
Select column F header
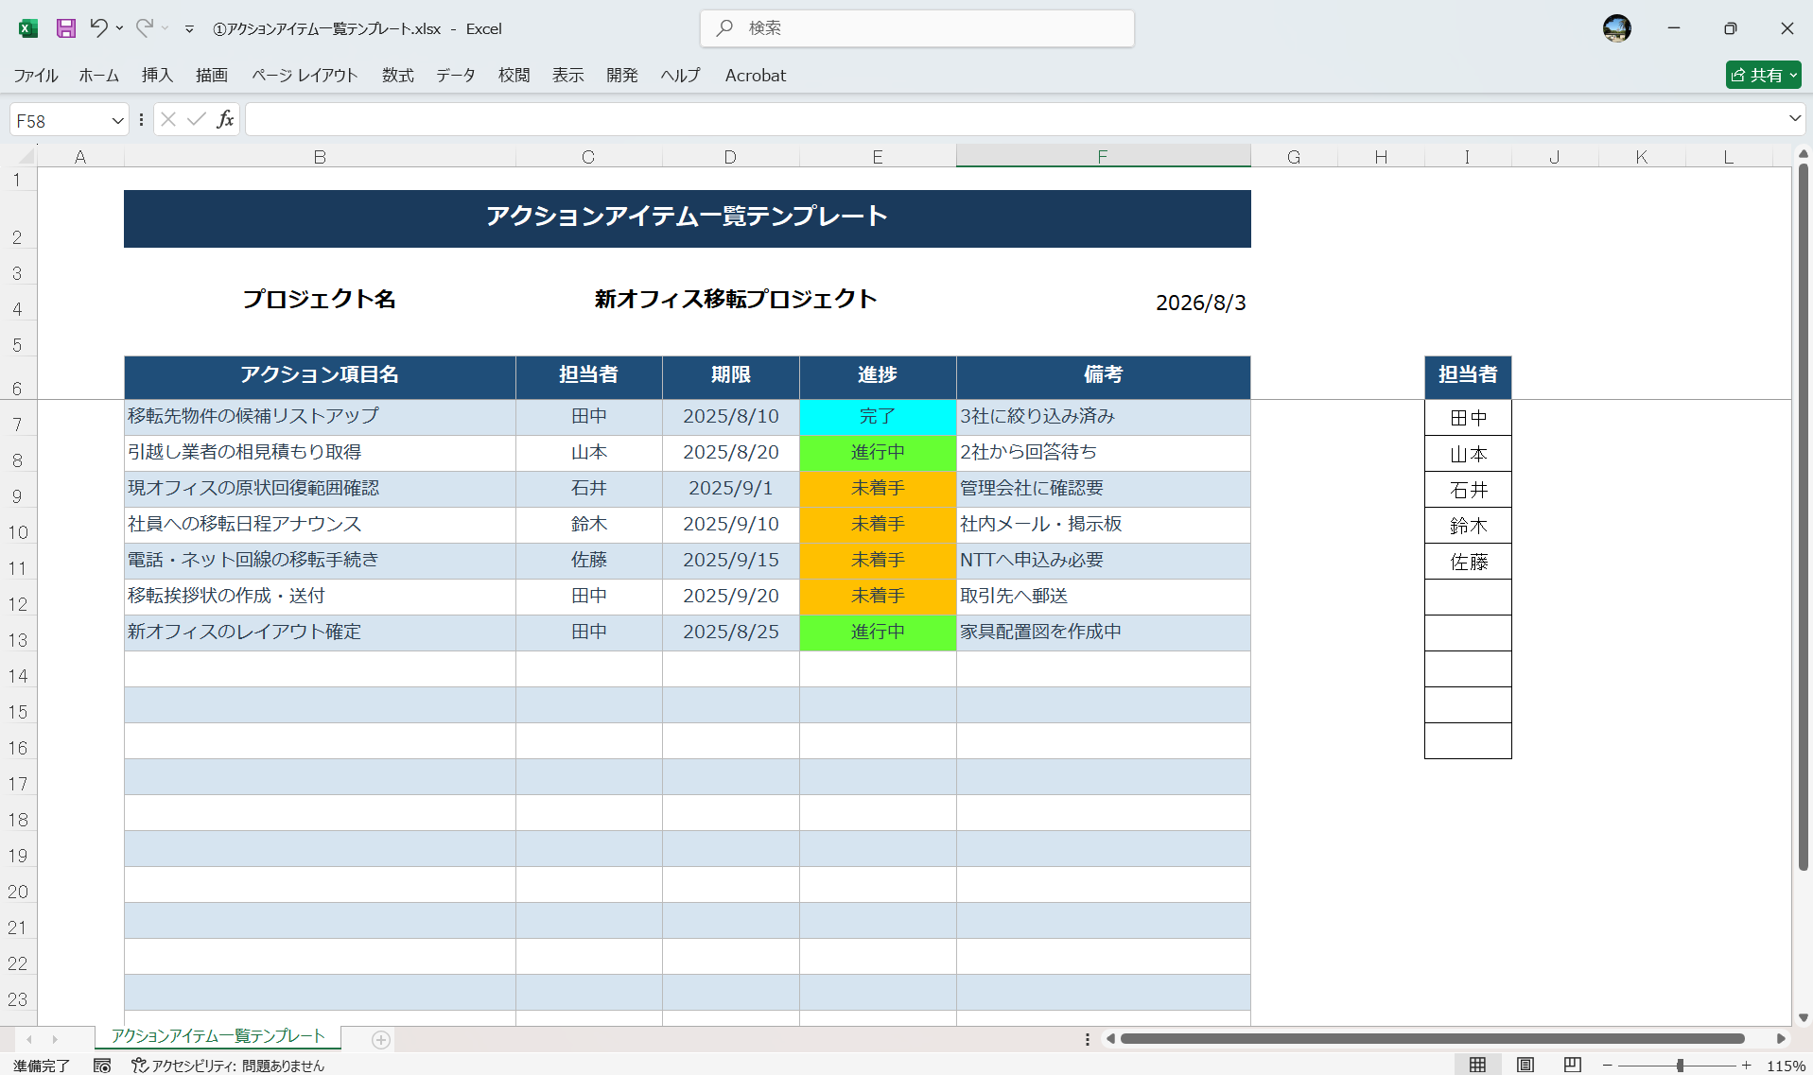[x=1103, y=156]
